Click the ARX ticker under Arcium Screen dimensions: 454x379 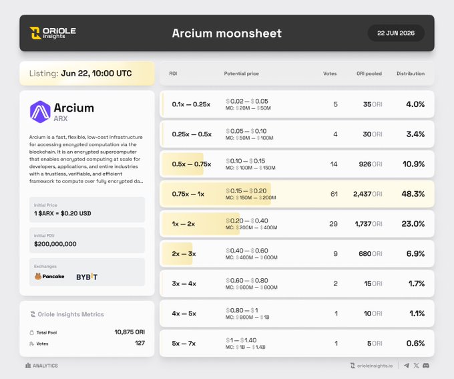tap(61, 118)
